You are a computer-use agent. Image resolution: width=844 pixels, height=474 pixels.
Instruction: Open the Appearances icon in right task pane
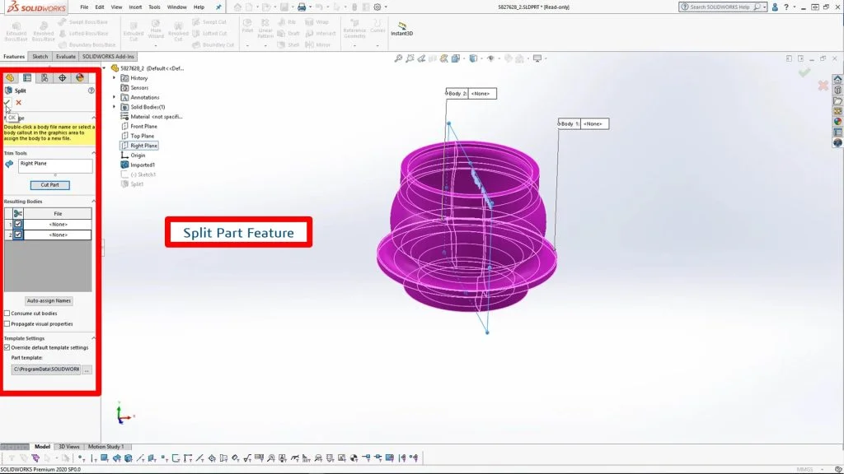[838, 122]
